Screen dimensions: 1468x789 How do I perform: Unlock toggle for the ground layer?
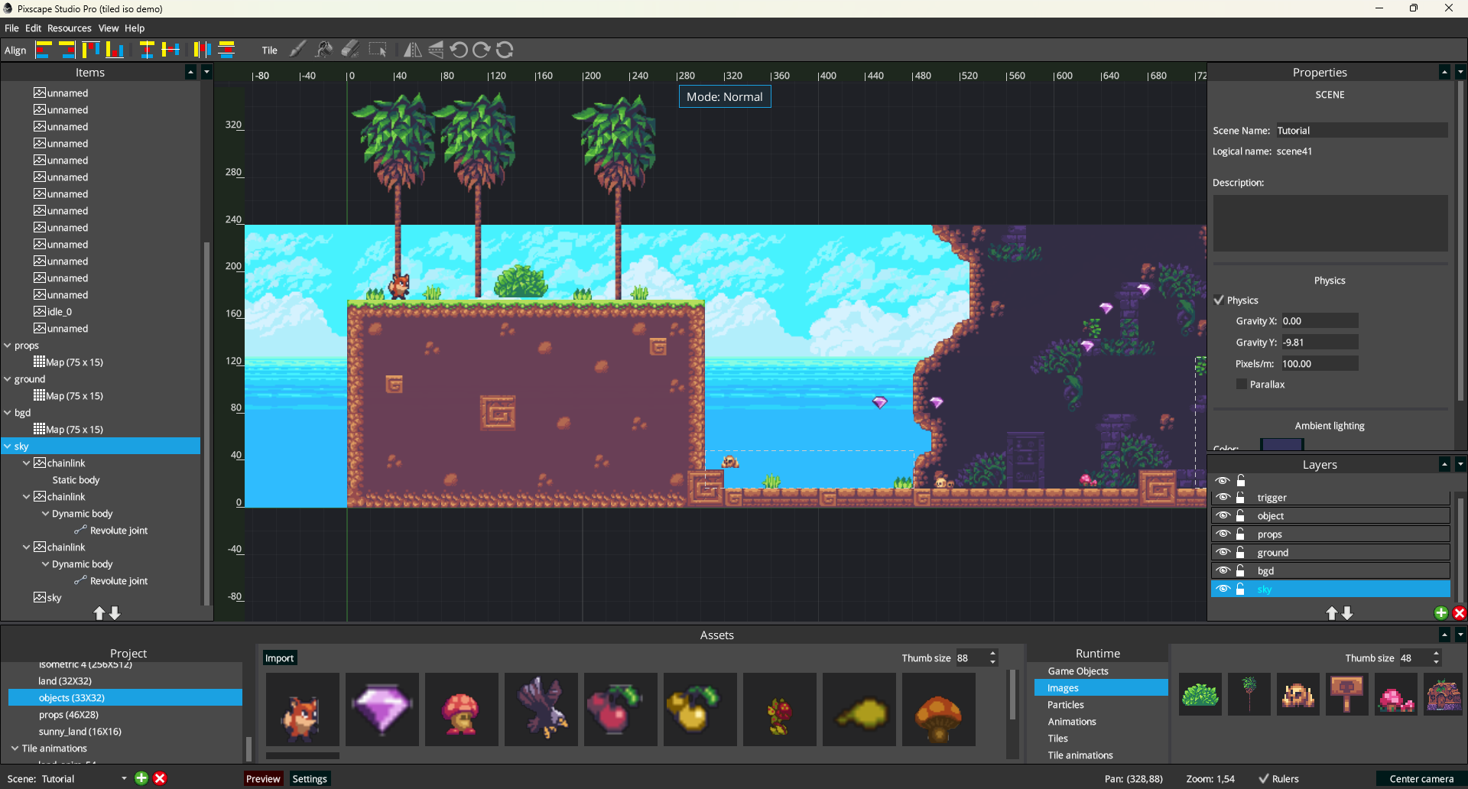(x=1241, y=552)
